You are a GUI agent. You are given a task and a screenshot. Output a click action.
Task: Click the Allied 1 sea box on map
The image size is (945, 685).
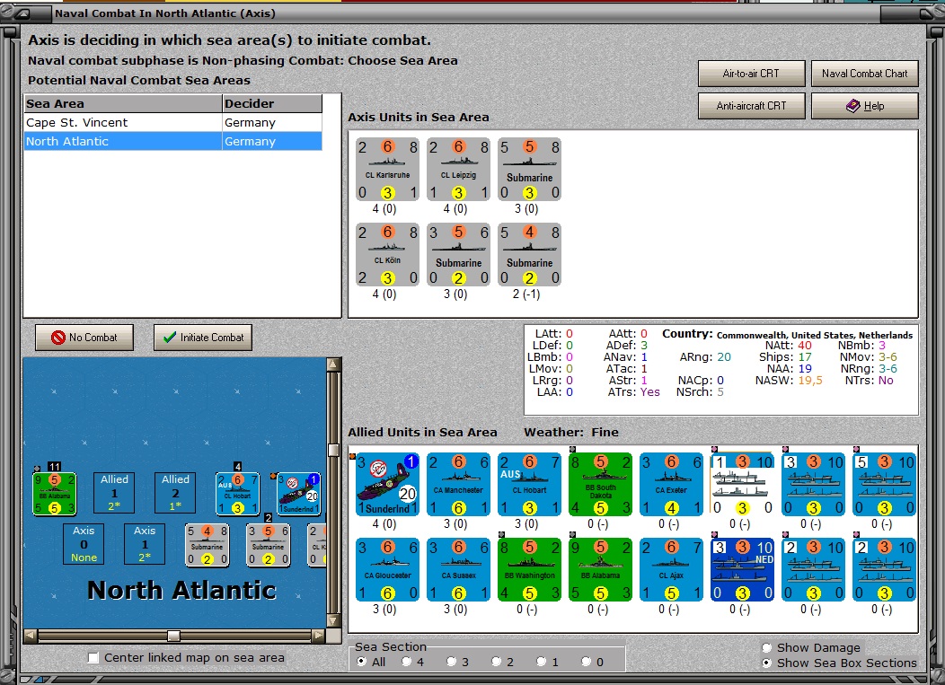(x=114, y=493)
